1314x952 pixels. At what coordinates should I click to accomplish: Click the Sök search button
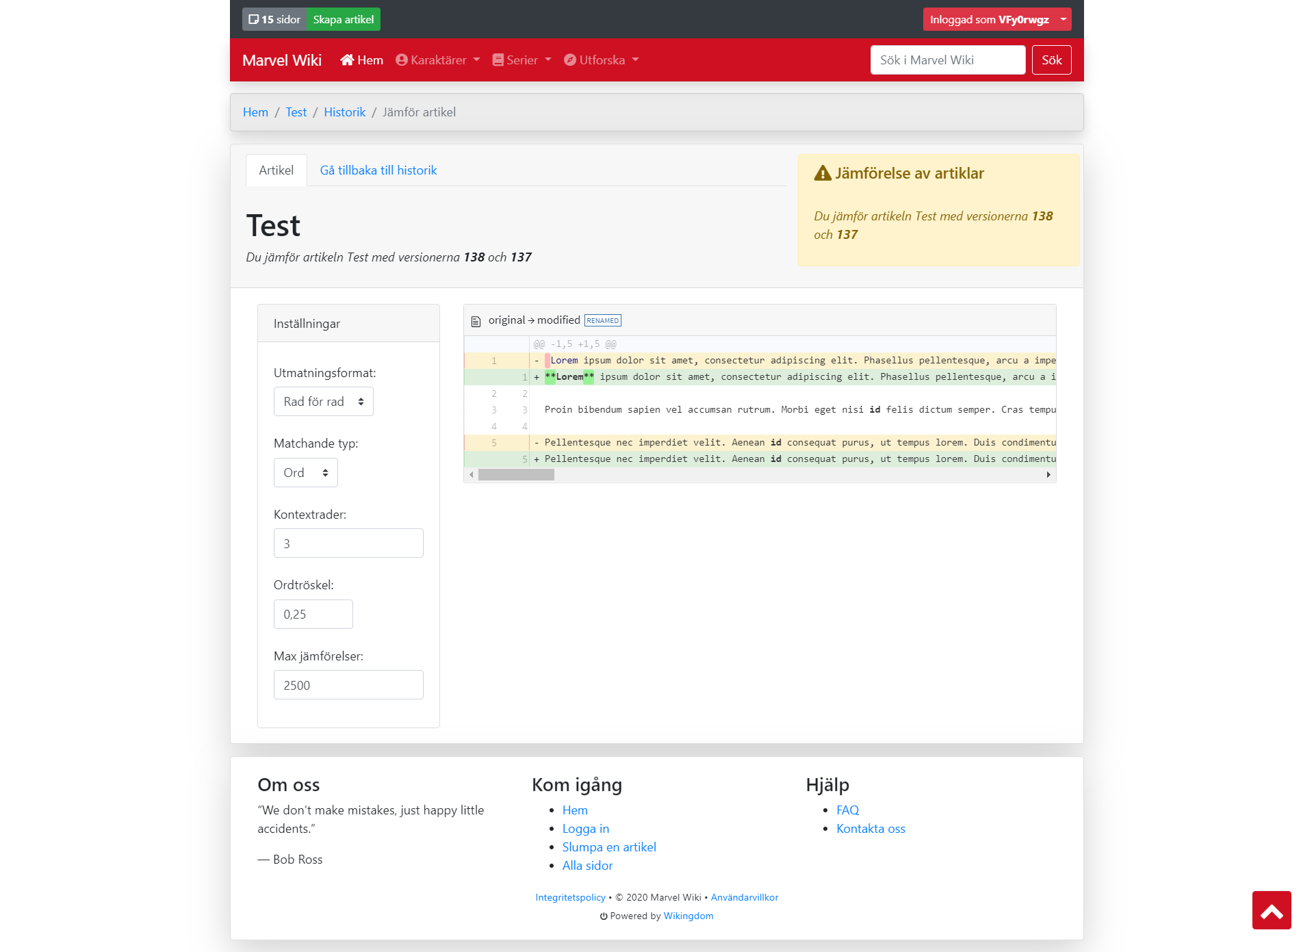coord(1051,60)
